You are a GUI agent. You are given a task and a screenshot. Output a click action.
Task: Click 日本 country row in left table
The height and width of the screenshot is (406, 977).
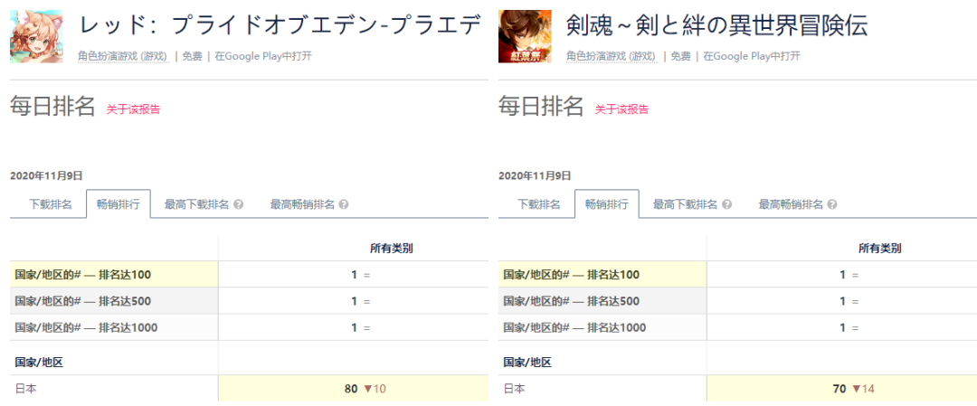(250, 389)
